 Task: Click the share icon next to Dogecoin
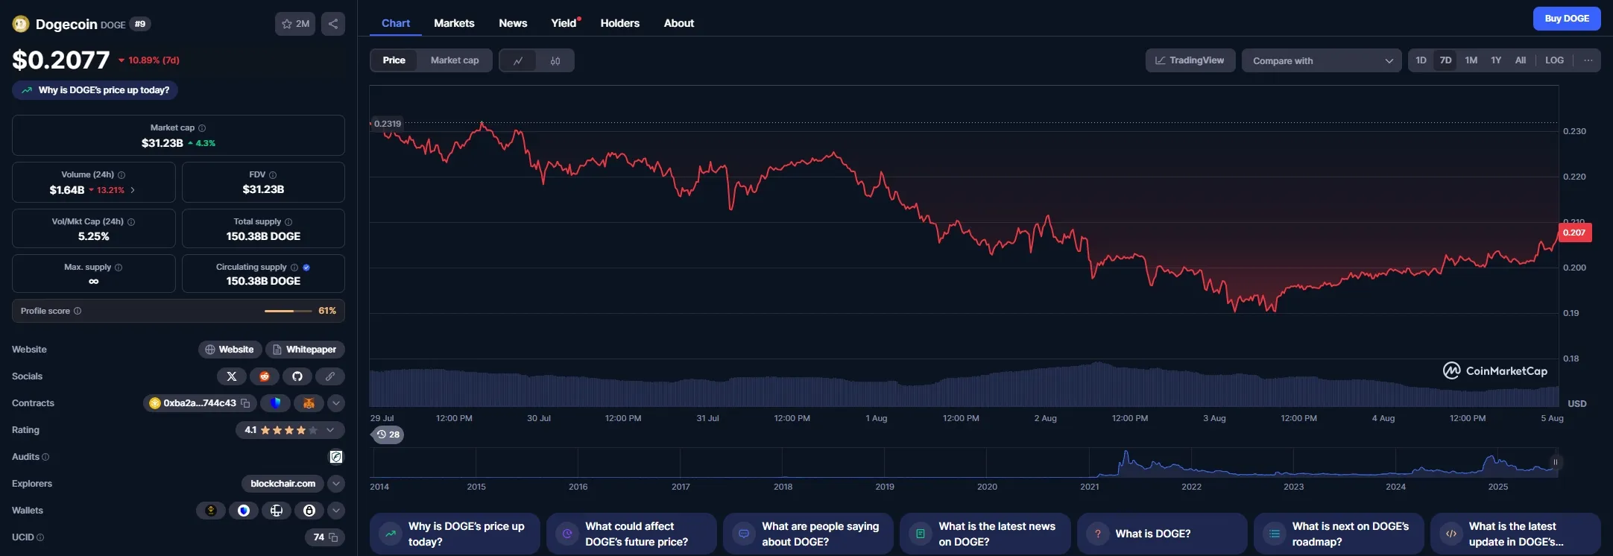(x=333, y=24)
